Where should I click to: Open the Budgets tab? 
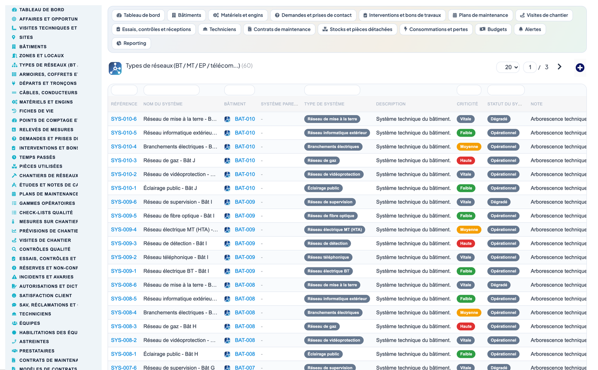point(493,29)
